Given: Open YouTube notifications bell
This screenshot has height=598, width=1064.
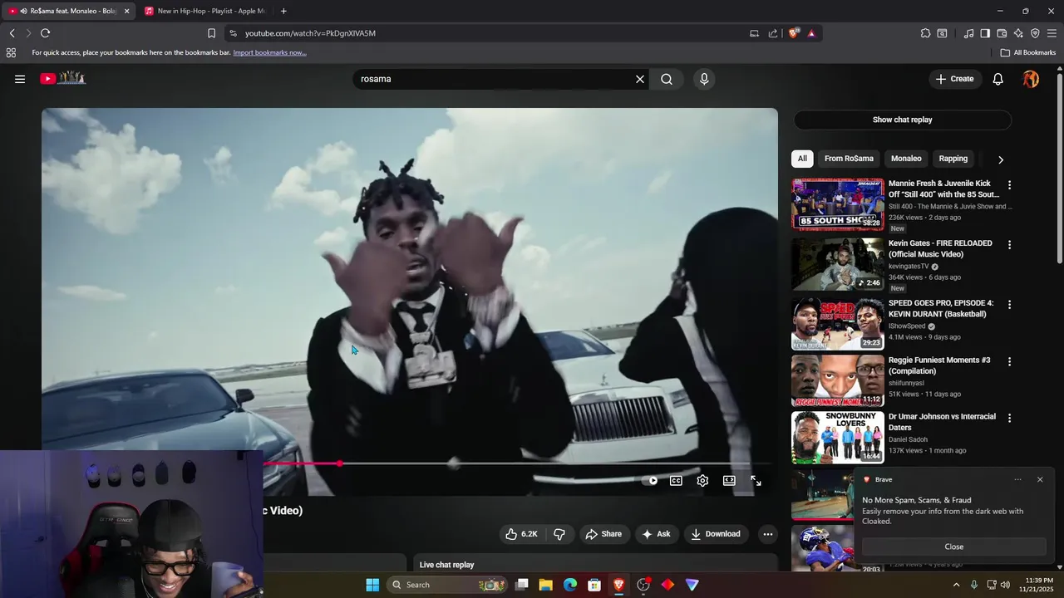Looking at the screenshot, I should [997, 79].
